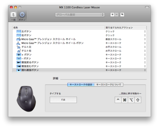Open action popup for 親指戻るボタン row
The height and width of the screenshot is (128, 159).
click(145, 62)
